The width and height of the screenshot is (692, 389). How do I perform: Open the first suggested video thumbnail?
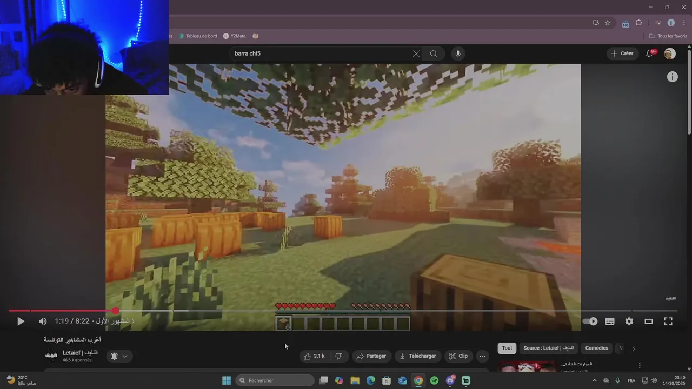coord(527,367)
